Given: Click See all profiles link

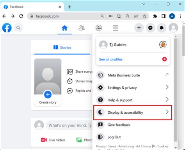Looking at the screenshot, I should pyautogui.click(x=111, y=59).
